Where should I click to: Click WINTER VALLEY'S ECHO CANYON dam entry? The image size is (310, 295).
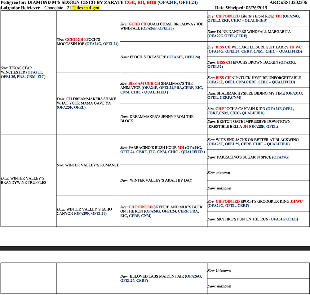[x=87, y=211]
